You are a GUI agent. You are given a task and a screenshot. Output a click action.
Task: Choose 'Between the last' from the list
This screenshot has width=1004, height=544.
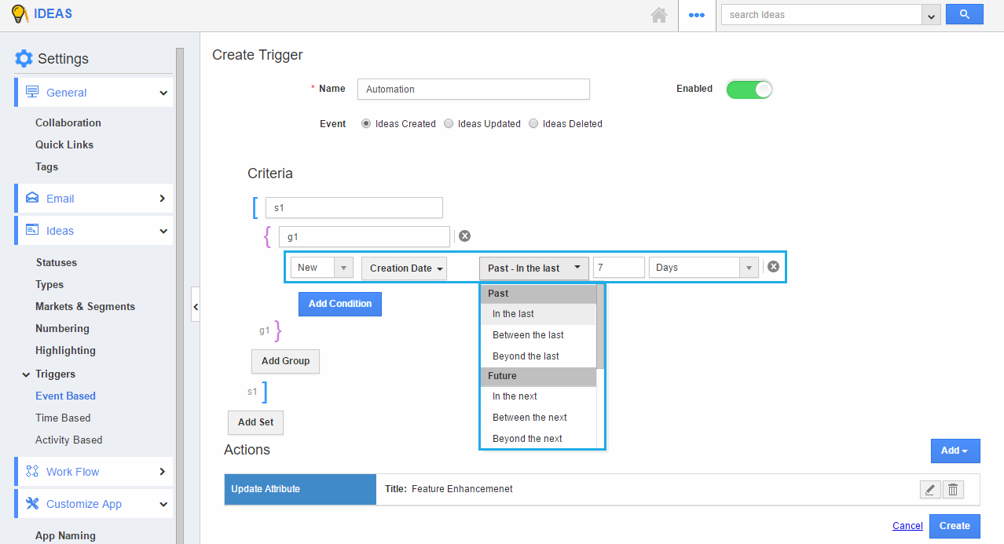click(x=528, y=335)
